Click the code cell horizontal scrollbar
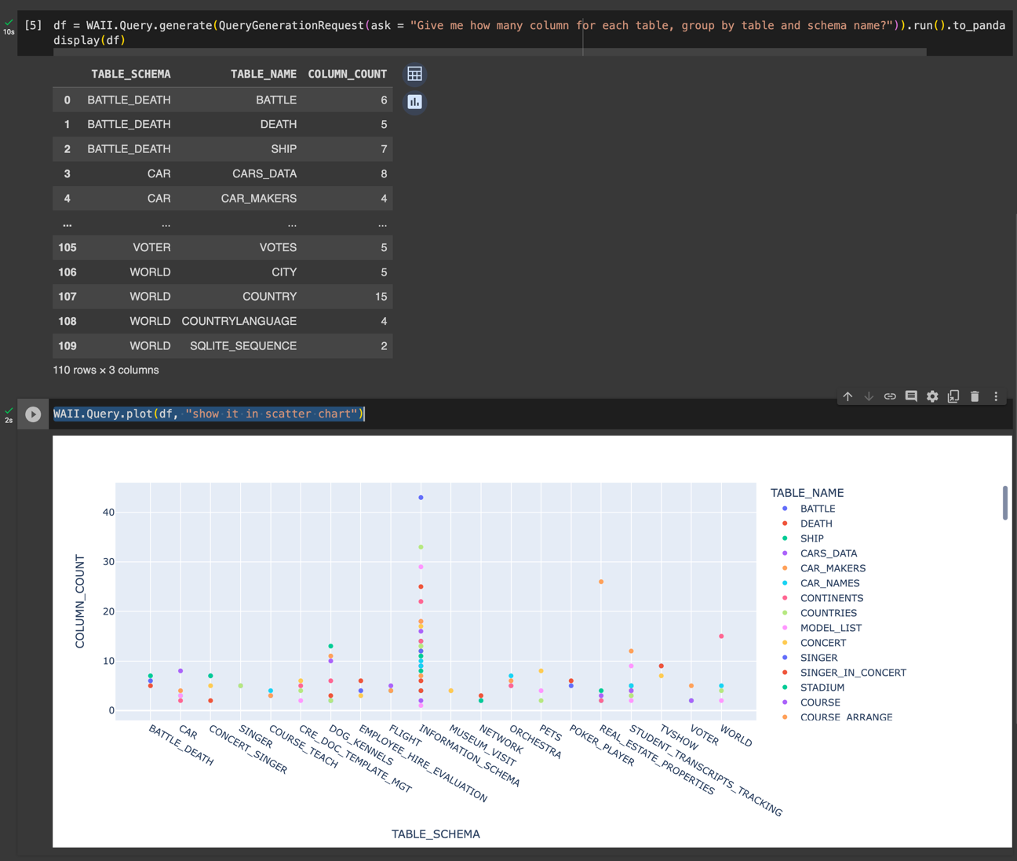Viewport: 1017px width, 861px height. point(490,52)
